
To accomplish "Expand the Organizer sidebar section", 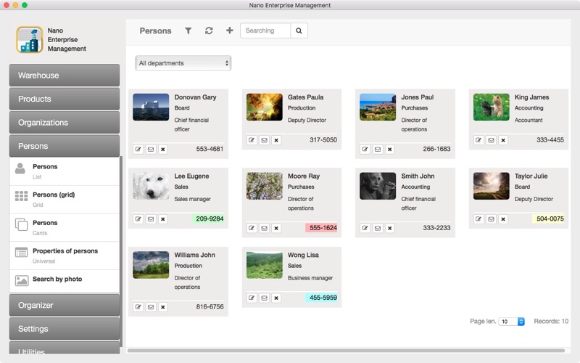I will (65, 305).
